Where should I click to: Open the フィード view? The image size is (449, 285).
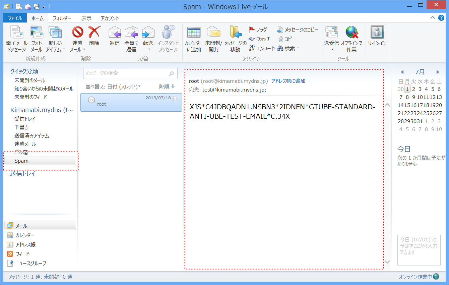click(18, 254)
